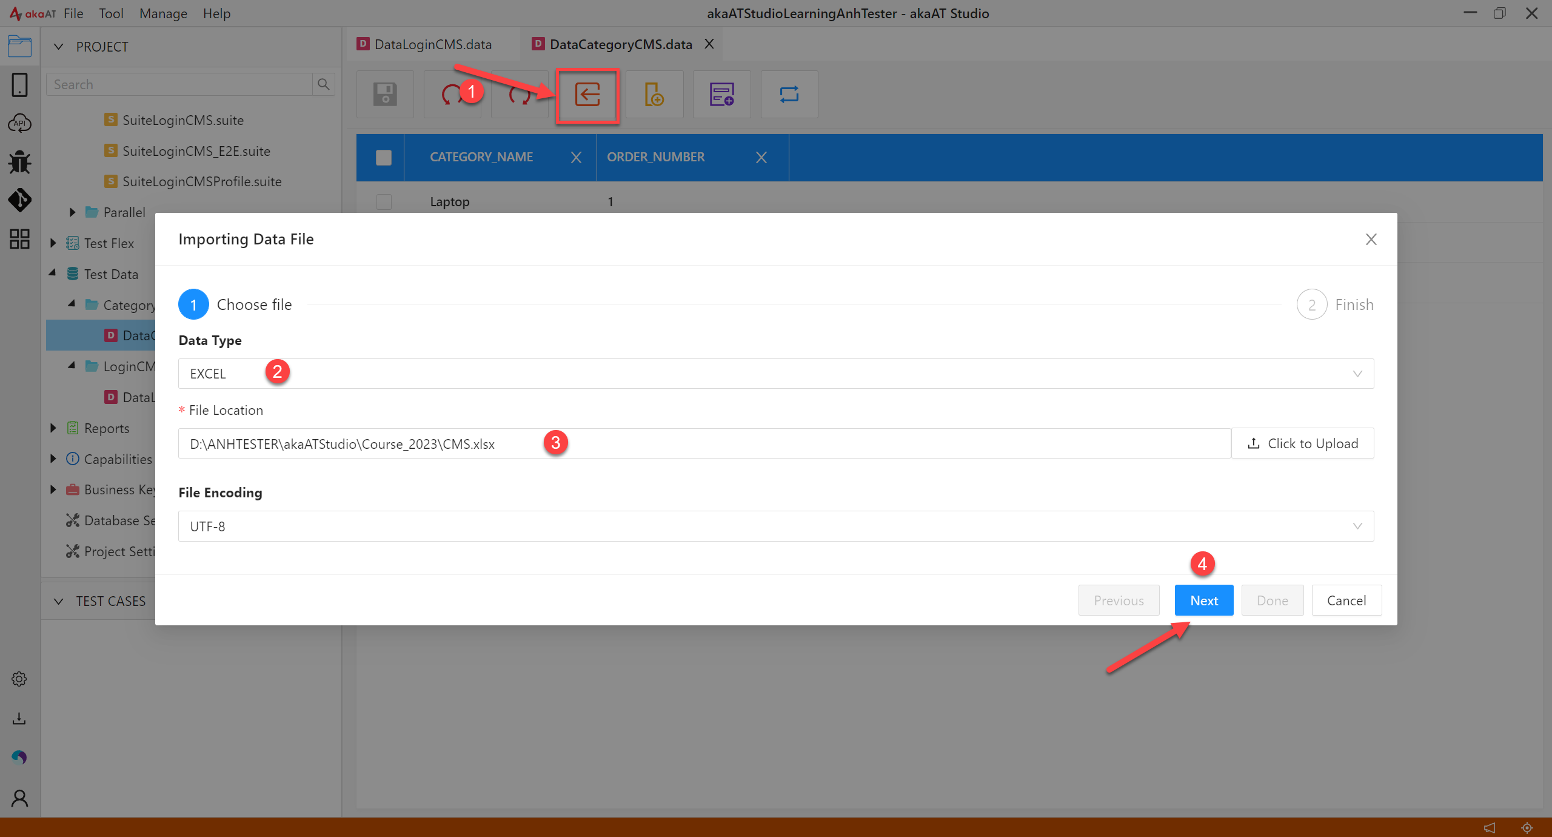Click the colorful swirl icon in sidebar
The image size is (1552, 837).
tap(19, 757)
